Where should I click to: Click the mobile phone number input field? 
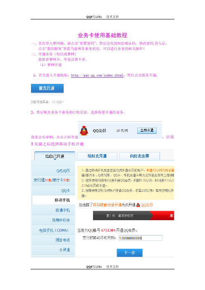click(x=141, y=238)
